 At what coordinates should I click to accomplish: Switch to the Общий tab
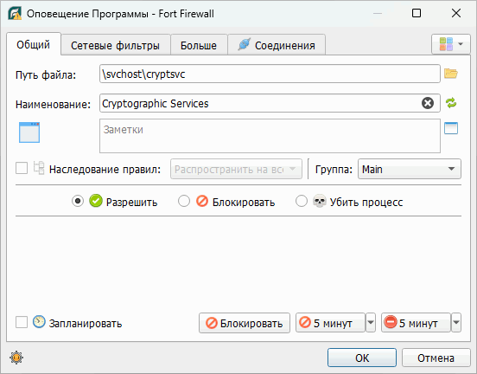34,44
